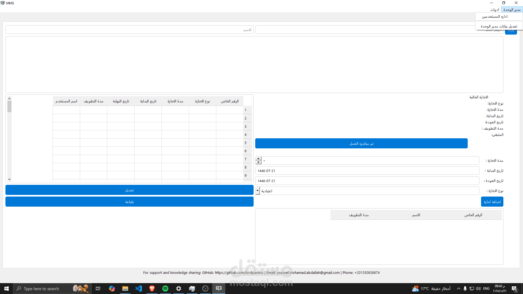Click the اضافة اجازة button
Viewport: 523px width, 294px height.
coord(492,202)
